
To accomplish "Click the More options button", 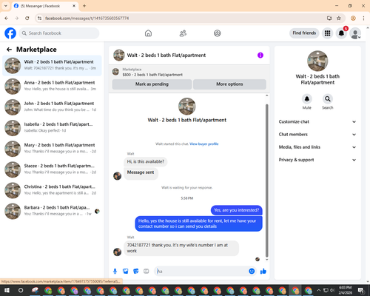I will (229, 84).
